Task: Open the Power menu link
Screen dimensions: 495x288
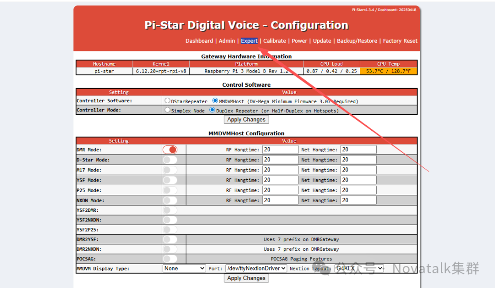Action: point(299,41)
